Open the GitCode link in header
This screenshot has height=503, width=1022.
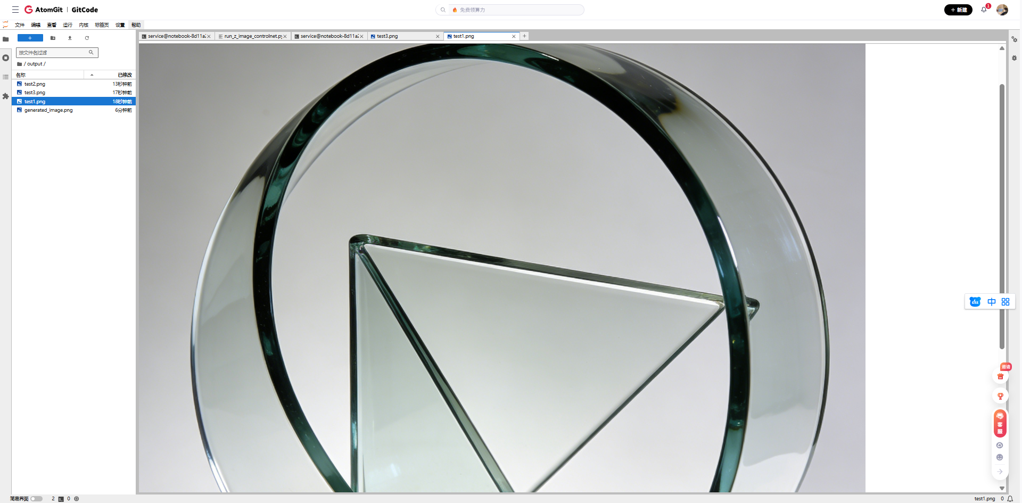[x=85, y=10]
